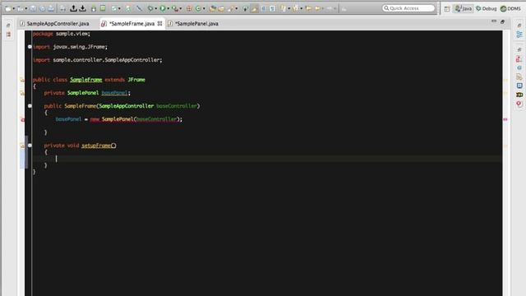The height and width of the screenshot is (296, 526).
Task: Toggle Block Selection Mode icon
Action: [x=263, y=9]
